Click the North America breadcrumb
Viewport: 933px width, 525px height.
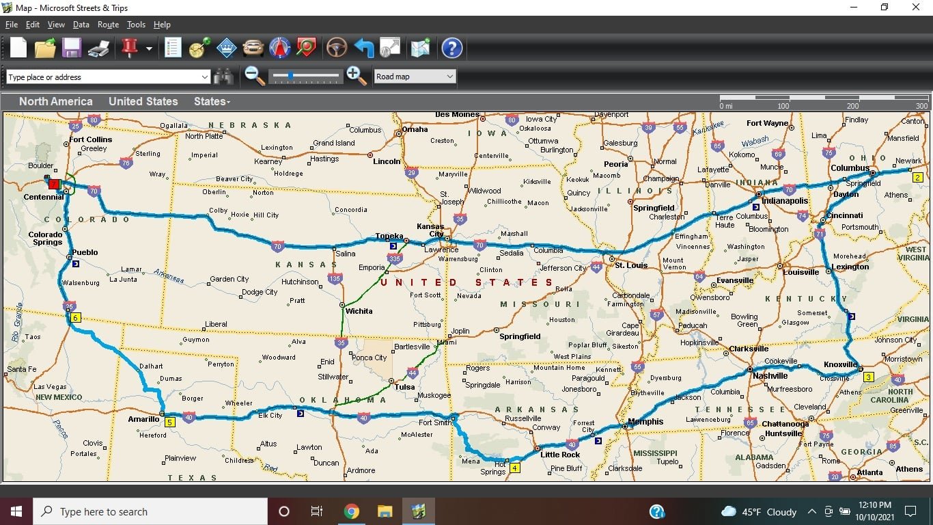click(56, 101)
